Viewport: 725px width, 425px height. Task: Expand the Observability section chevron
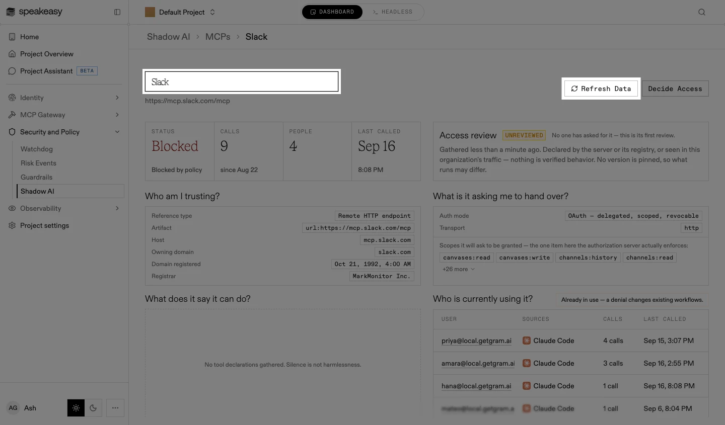pyautogui.click(x=117, y=208)
